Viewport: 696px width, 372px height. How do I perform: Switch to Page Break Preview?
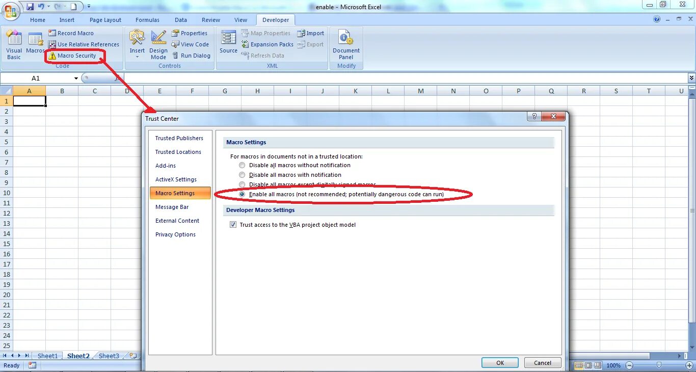point(598,365)
